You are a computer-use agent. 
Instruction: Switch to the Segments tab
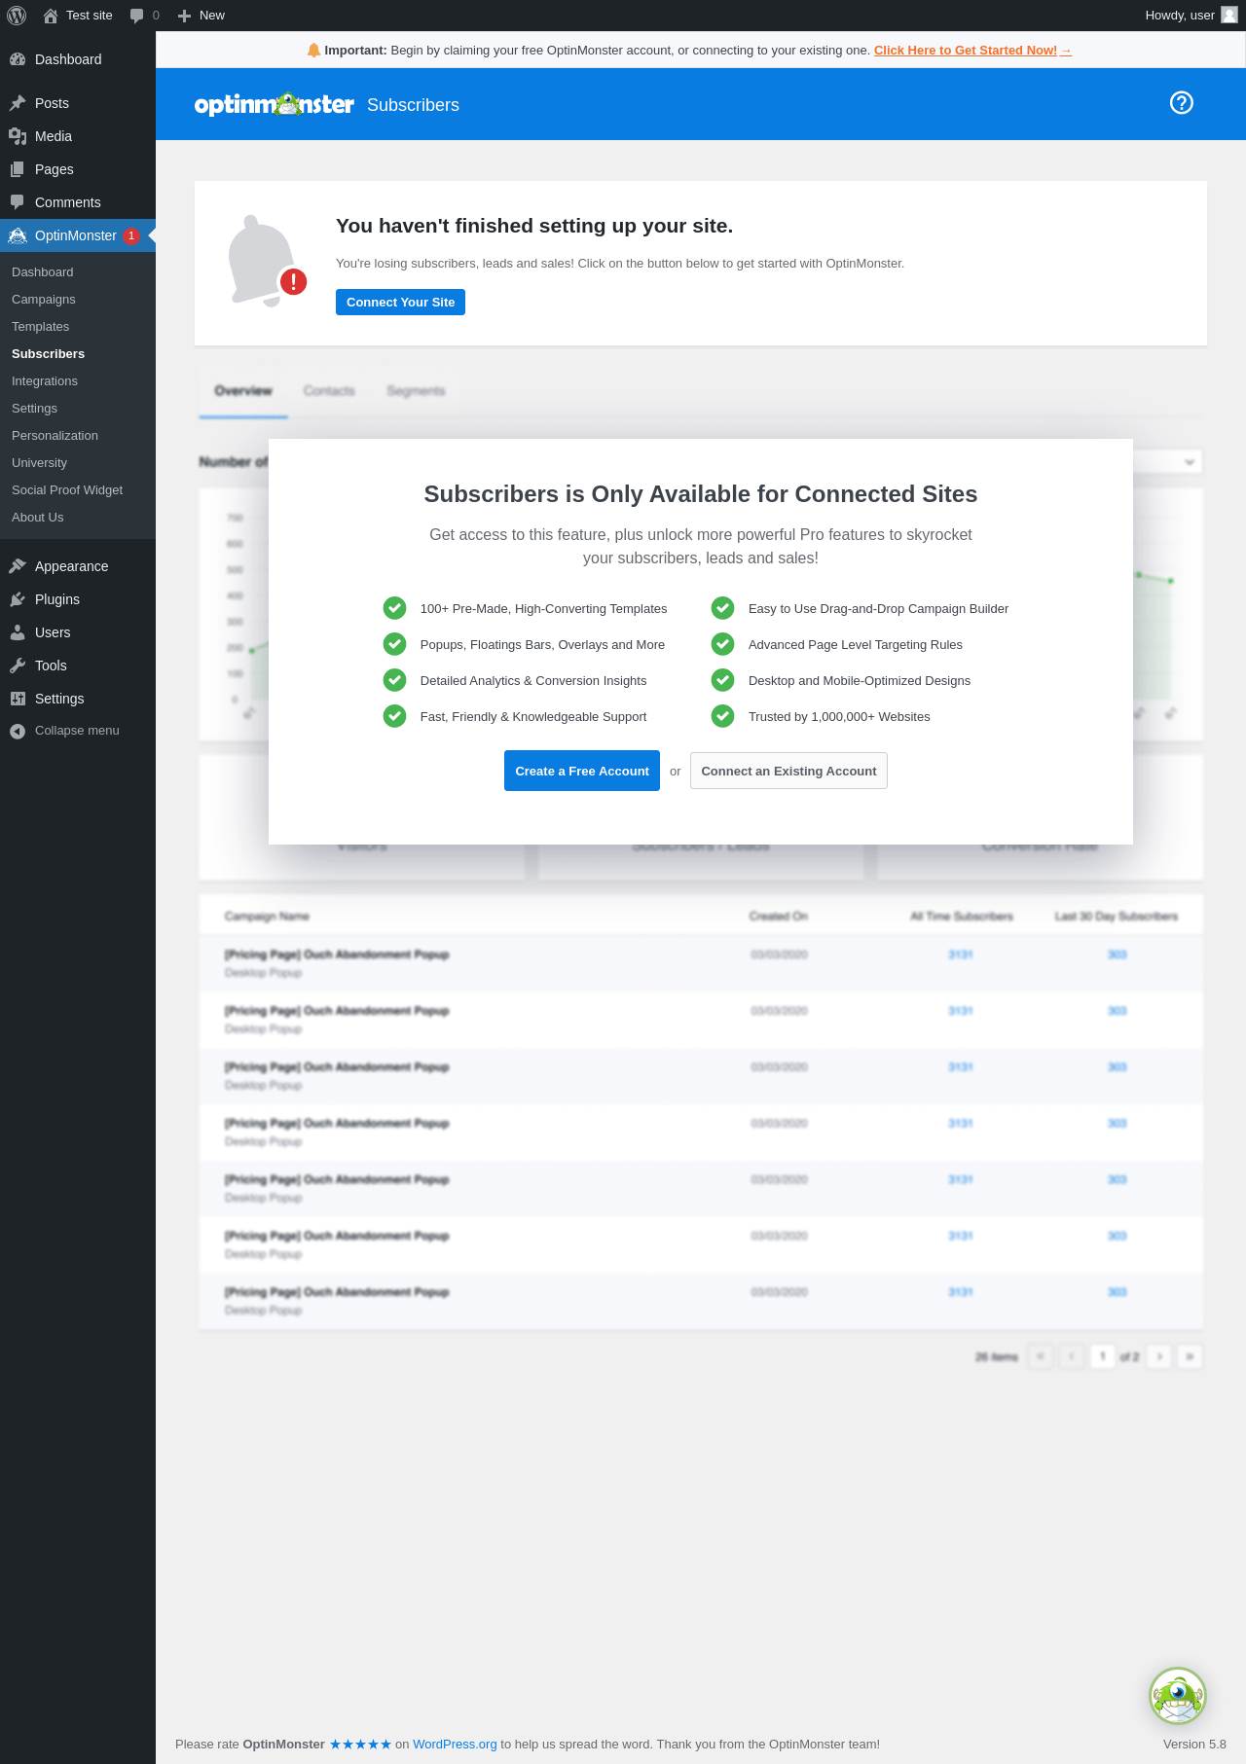tap(416, 391)
